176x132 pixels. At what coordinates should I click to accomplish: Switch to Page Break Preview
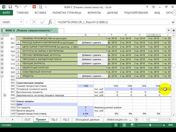(x=133, y=125)
